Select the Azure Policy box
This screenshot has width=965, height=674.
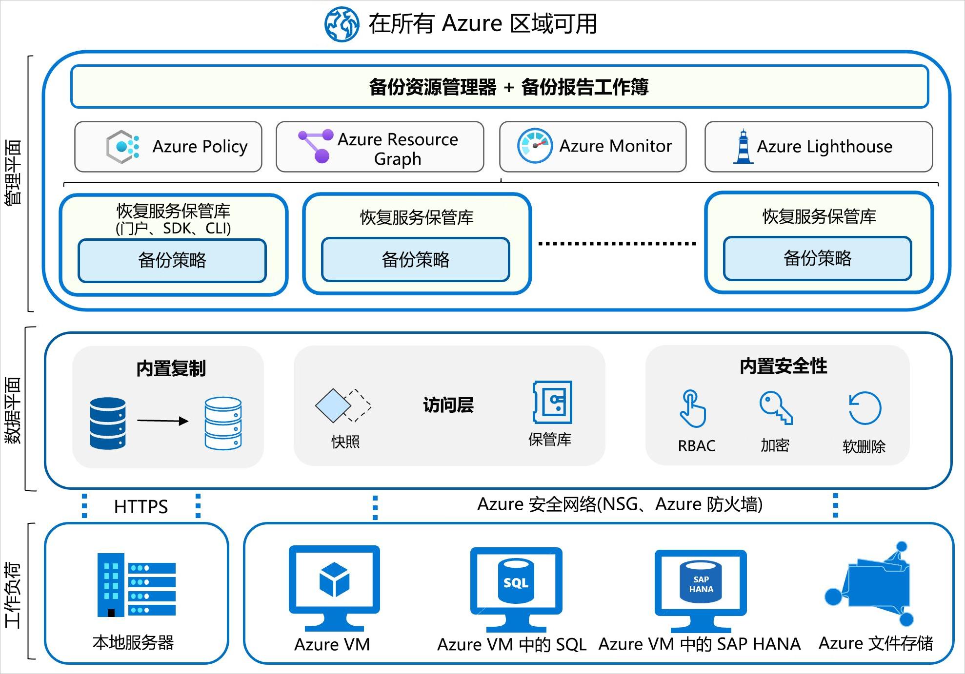click(168, 147)
